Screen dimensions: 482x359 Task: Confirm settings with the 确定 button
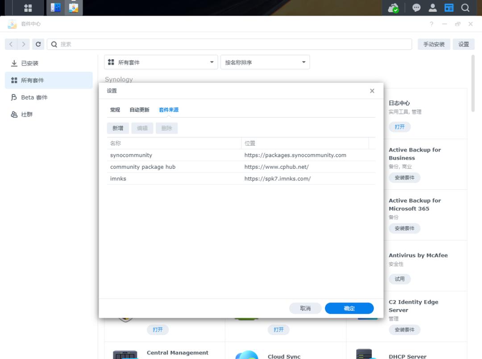pos(349,308)
